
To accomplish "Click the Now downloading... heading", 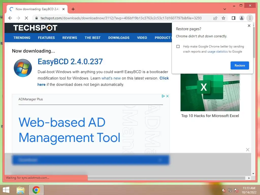I will coord(34,51).
